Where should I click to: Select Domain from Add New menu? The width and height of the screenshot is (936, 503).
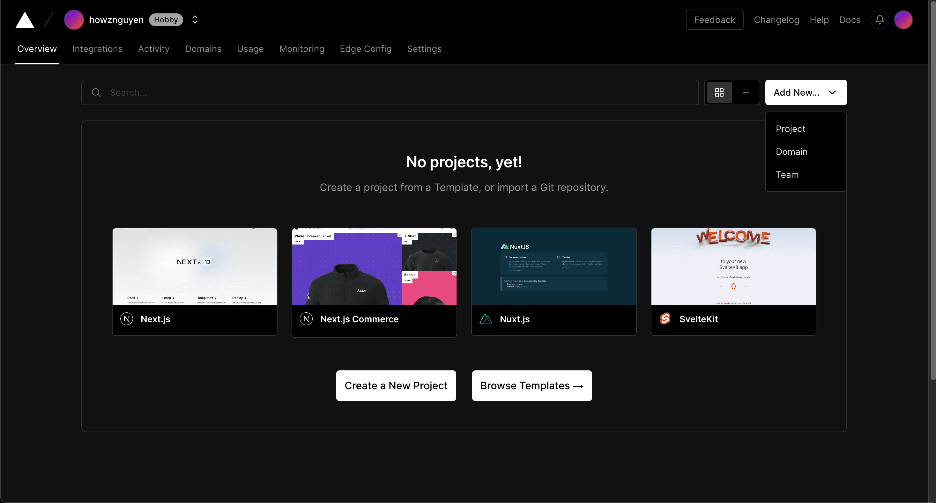(x=806, y=152)
